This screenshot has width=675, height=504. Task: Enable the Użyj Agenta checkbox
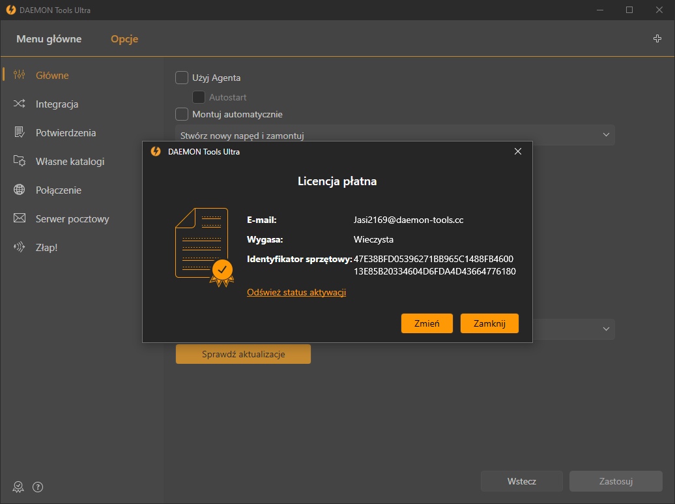click(x=182, y=78)
